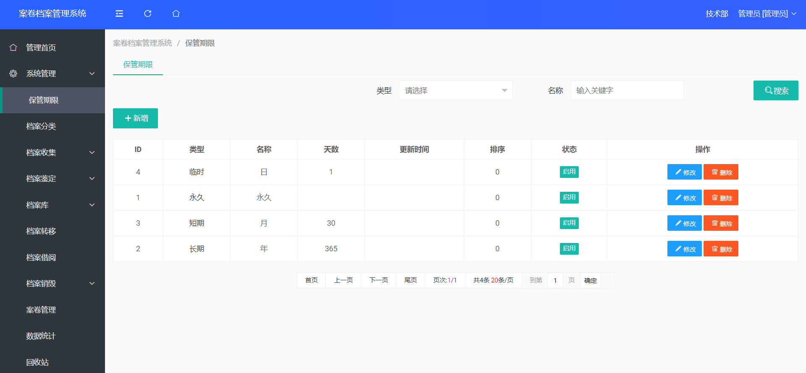
Task: Collapse the sidebar with the menu fold icon
Action: click(119, 14)
